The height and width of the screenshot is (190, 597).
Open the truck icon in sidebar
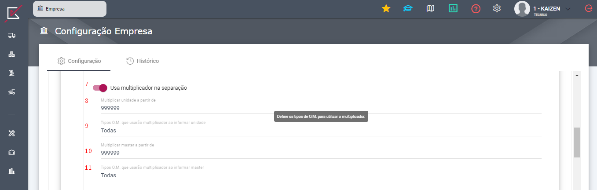point(12,35)
